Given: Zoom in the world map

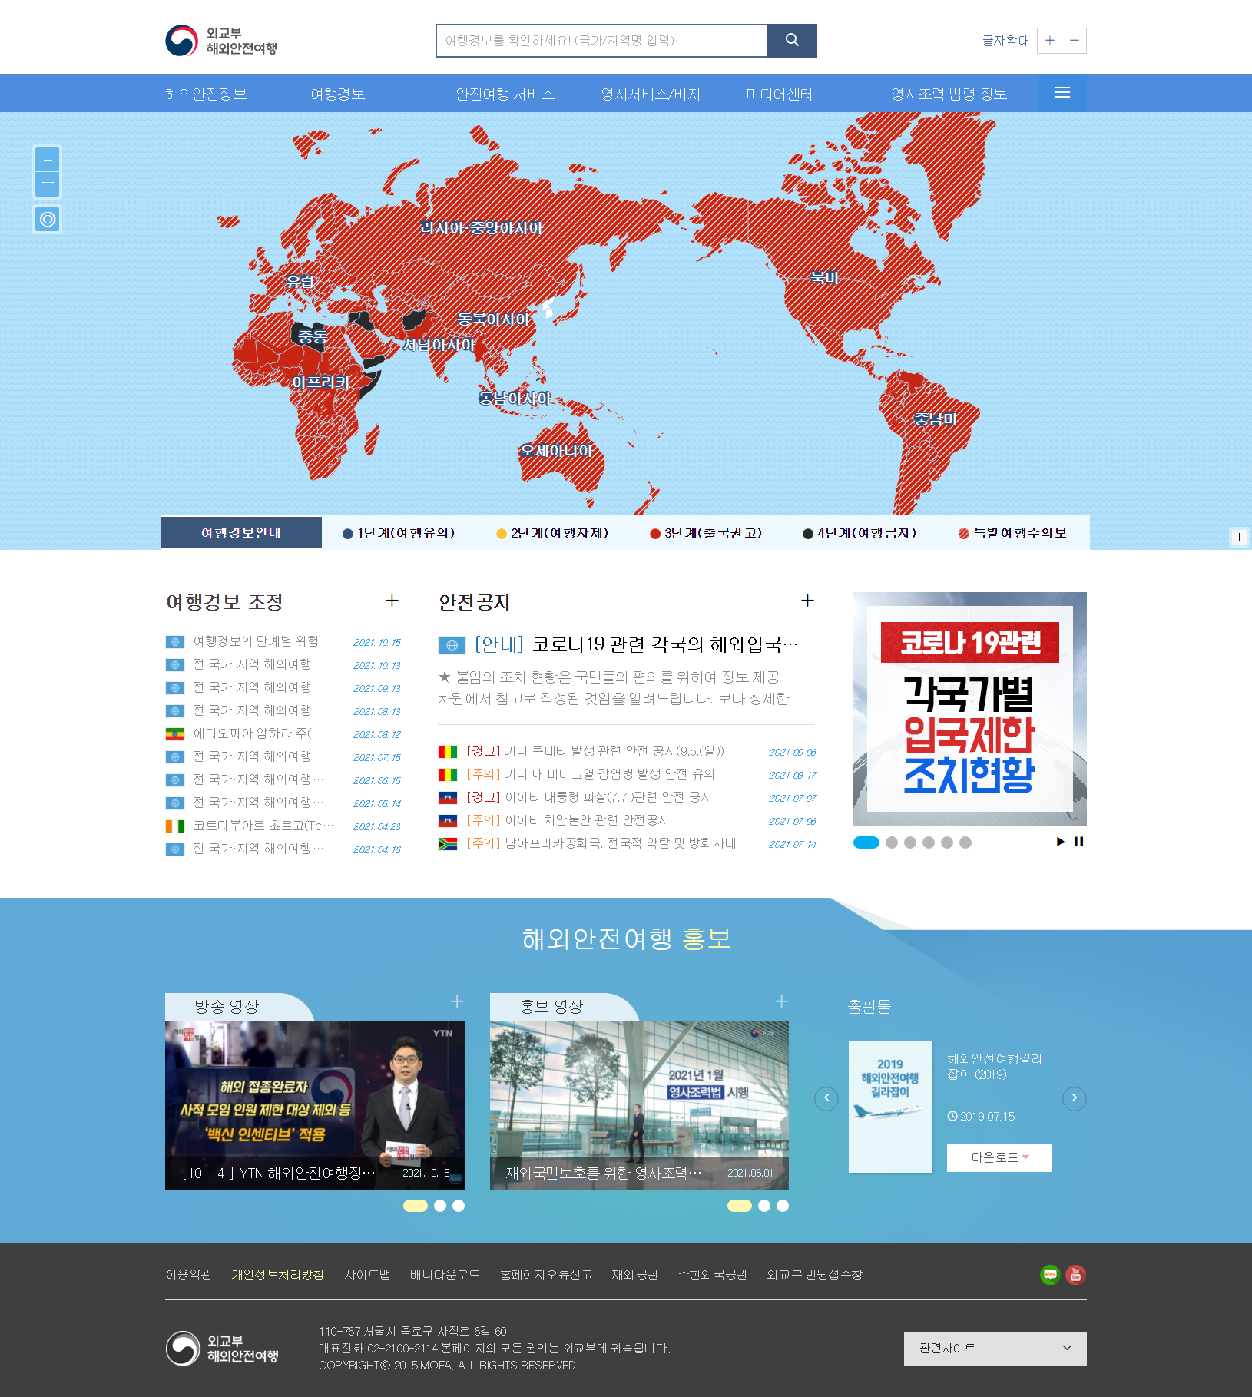Looking at the screenshot, I should click(x=48, y=160).
